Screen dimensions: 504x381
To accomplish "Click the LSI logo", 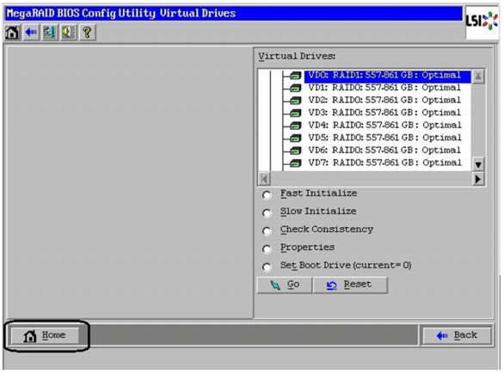I will pyautogui.click(x=482, y=22).
